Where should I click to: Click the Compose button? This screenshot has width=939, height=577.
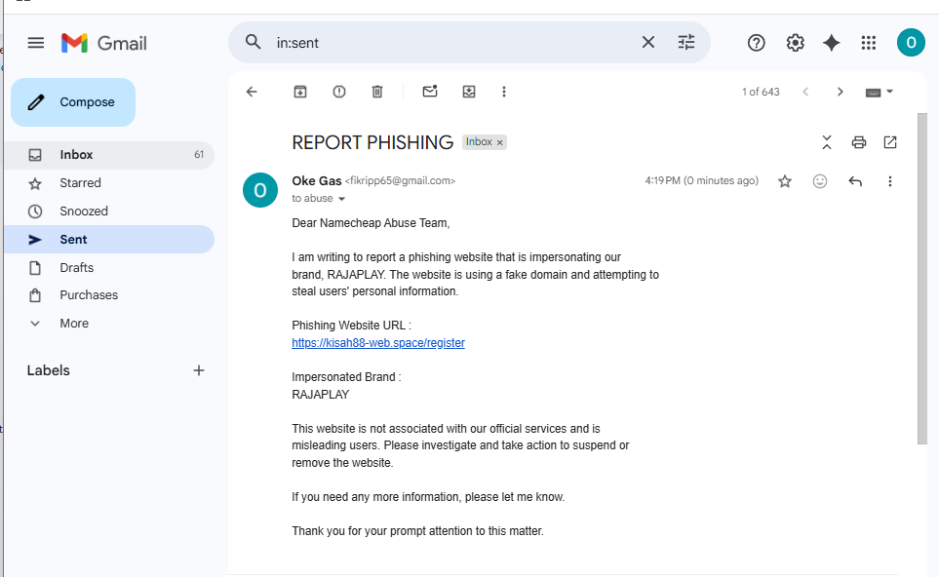pos(73,102)
